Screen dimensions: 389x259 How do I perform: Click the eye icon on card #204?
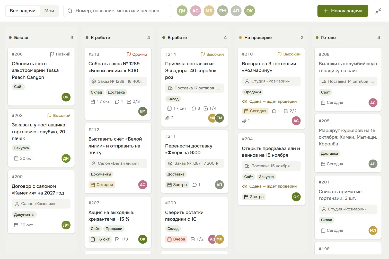point(245,186)
